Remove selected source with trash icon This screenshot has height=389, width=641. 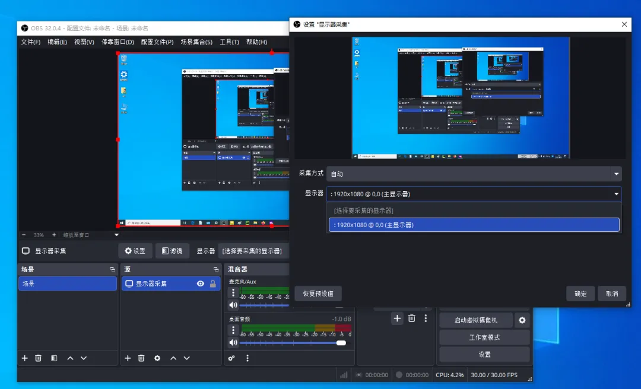click(x=141, y=358)
